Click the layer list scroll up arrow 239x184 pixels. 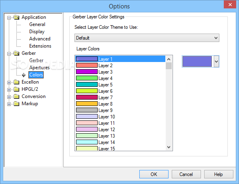(169, 59)
